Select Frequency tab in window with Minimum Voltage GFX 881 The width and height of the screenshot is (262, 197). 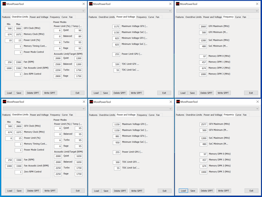tap(142, 115)
